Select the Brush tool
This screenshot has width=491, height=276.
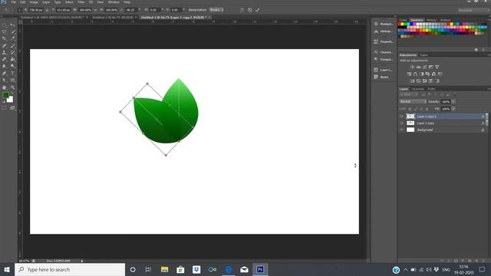click(12, 46)
